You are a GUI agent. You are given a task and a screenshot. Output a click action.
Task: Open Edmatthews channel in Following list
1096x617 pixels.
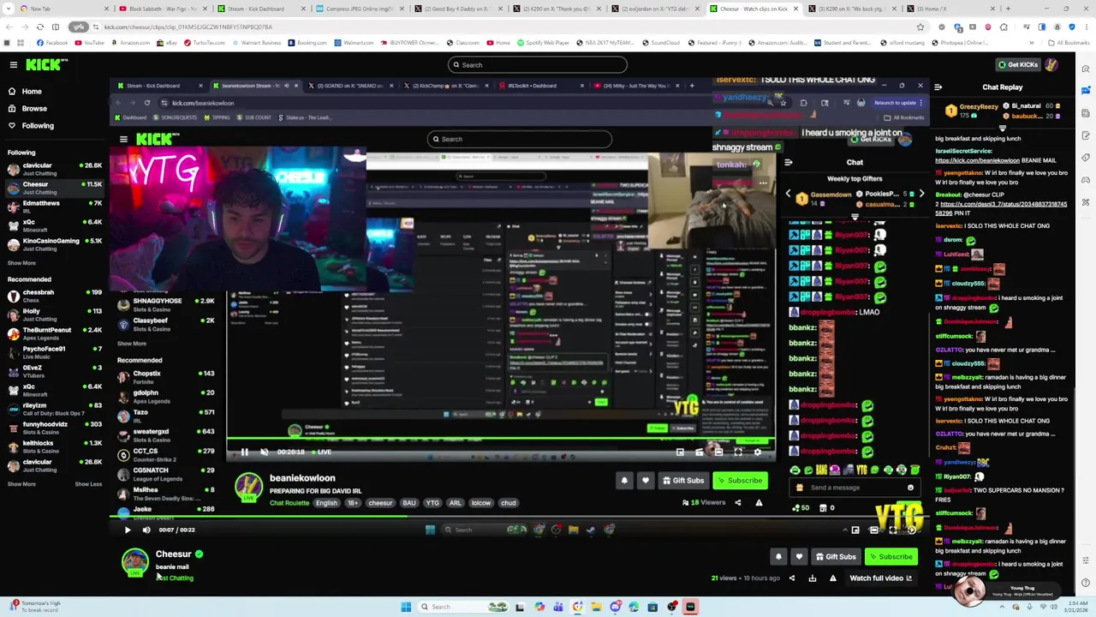coord(55,207)
